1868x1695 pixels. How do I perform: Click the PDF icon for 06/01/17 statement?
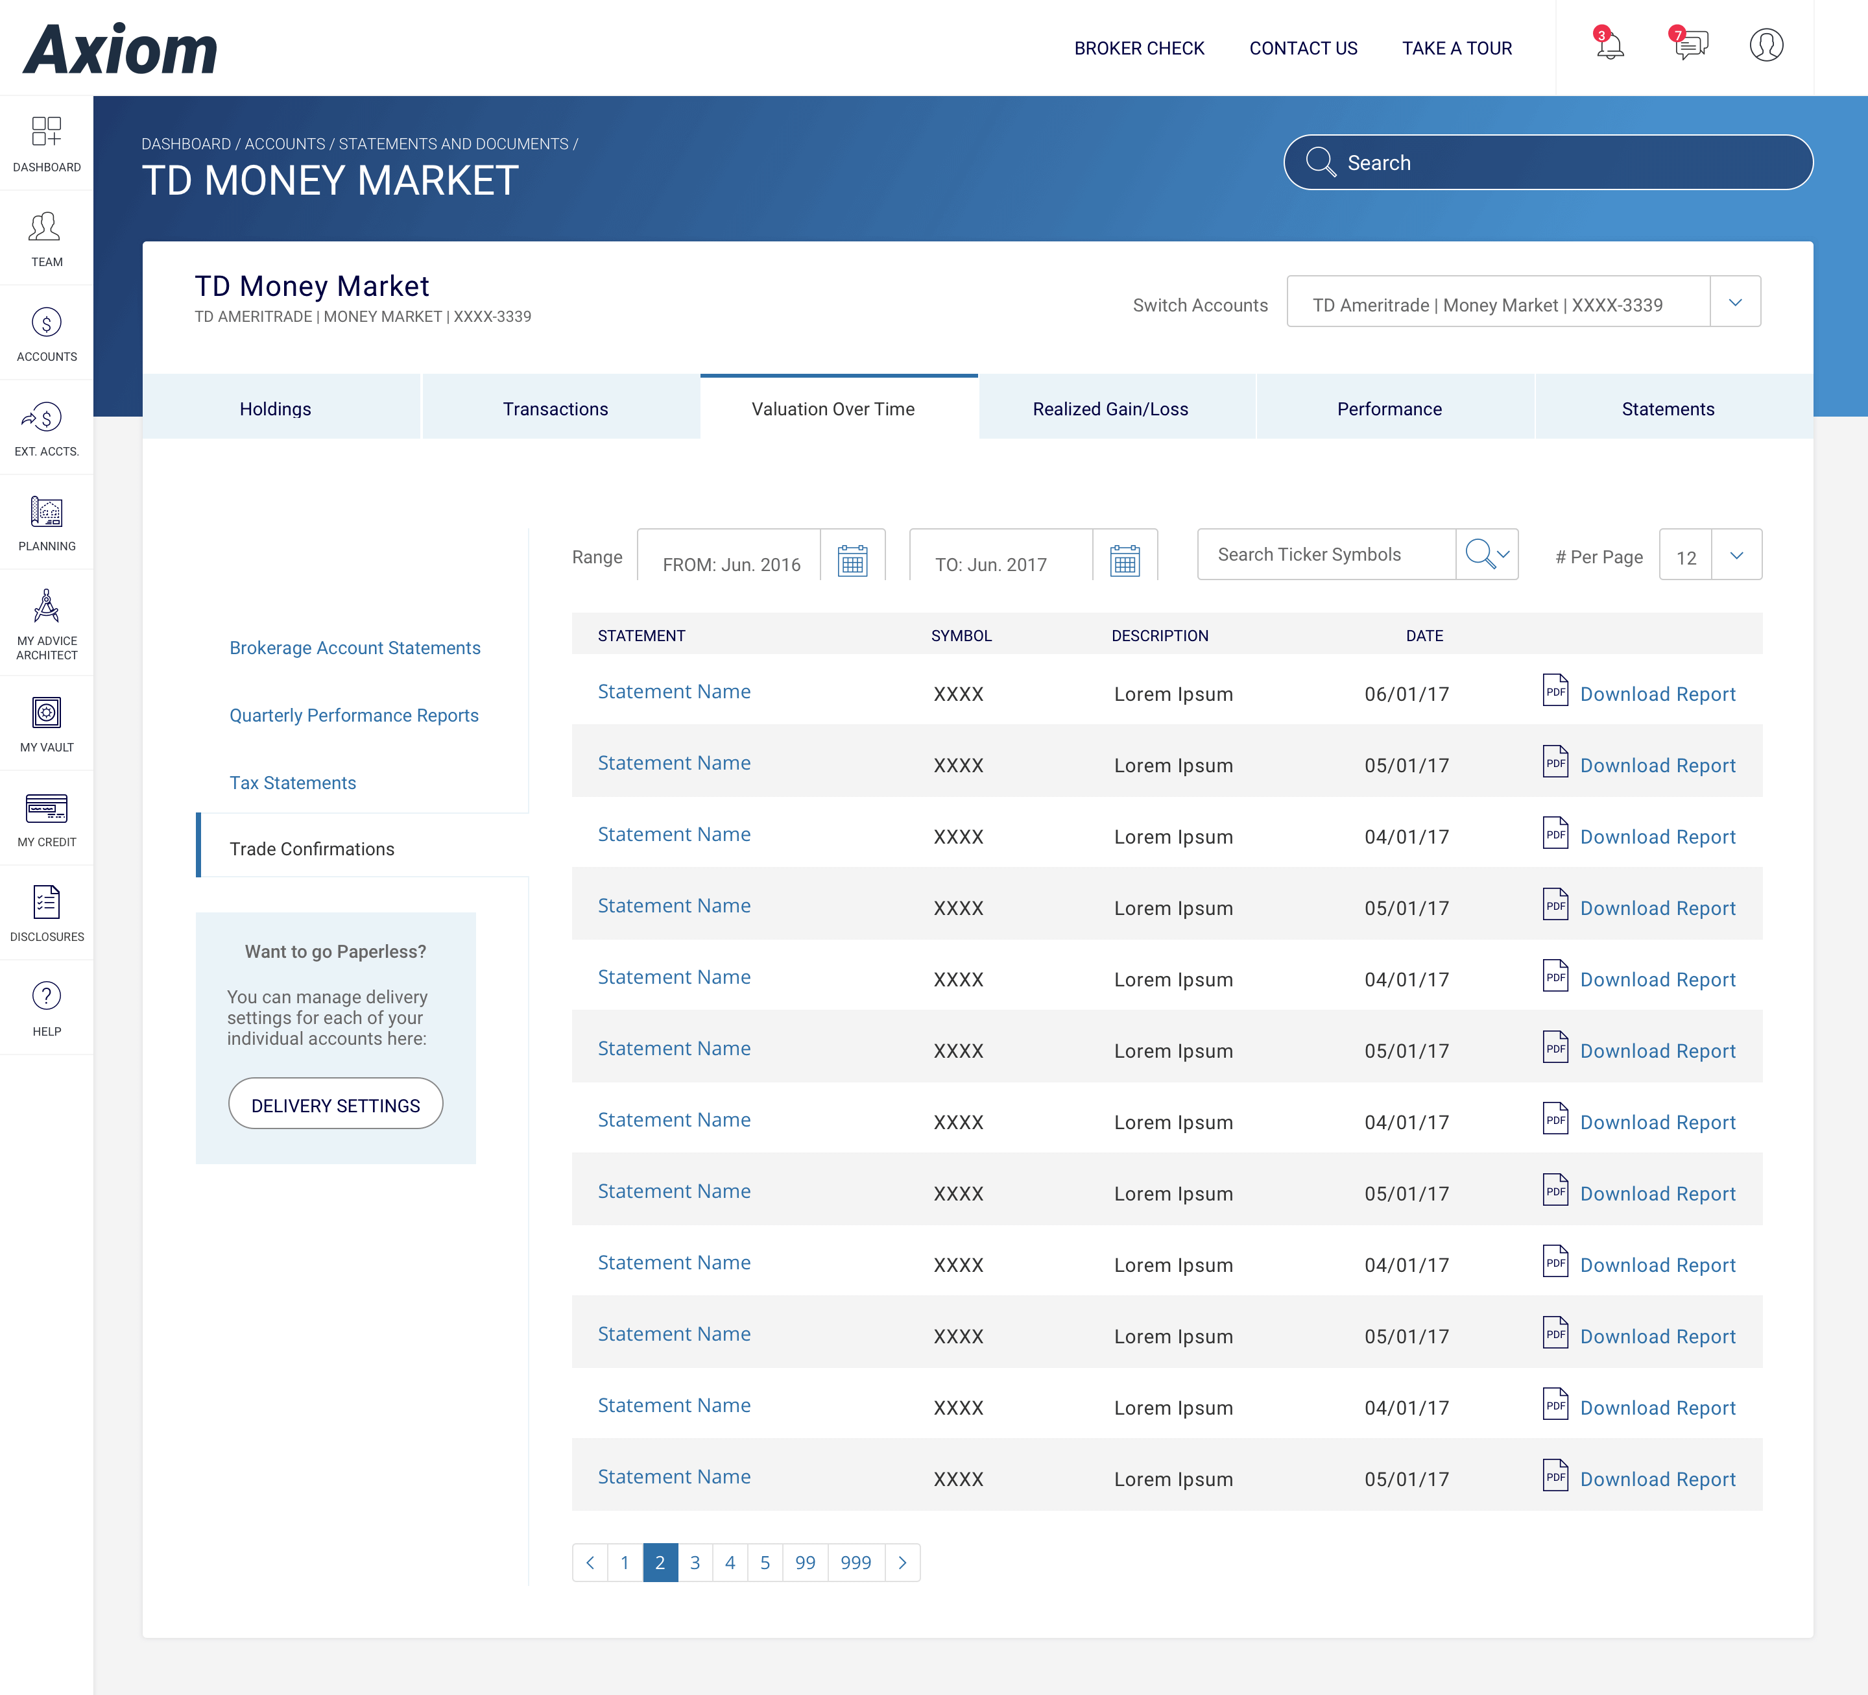(x=1555, y=690)
